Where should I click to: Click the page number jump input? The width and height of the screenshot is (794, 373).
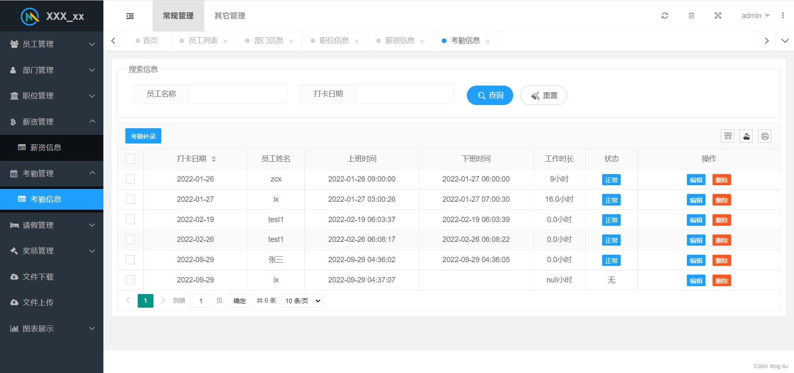pyautogui.click(x=201, y=301)
